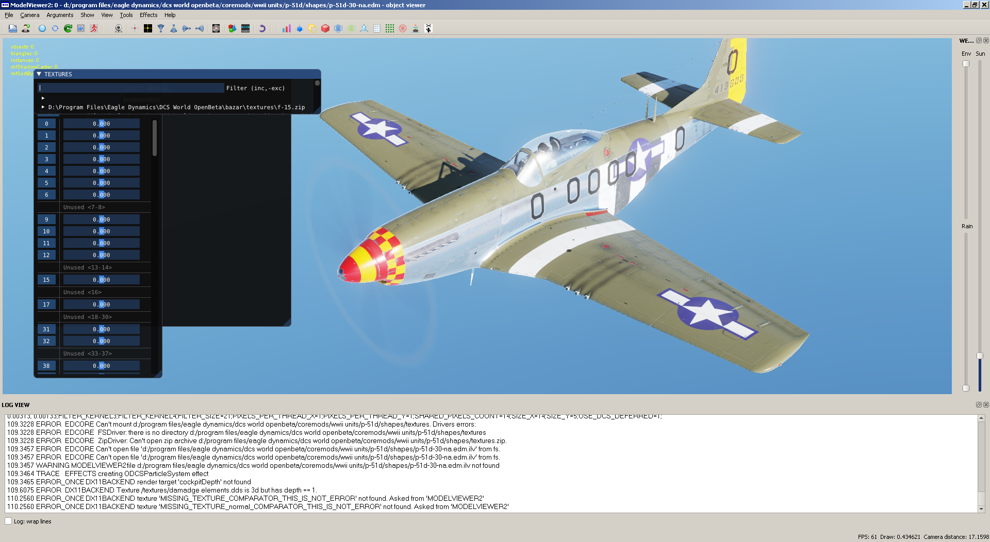Click the blue circular refresh arrows icon

[55, 28]
